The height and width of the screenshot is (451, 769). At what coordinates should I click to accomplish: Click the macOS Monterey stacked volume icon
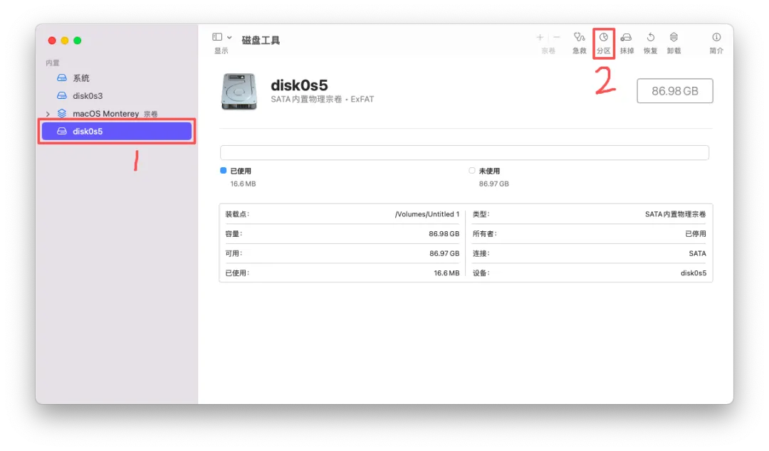coord(62,113)
